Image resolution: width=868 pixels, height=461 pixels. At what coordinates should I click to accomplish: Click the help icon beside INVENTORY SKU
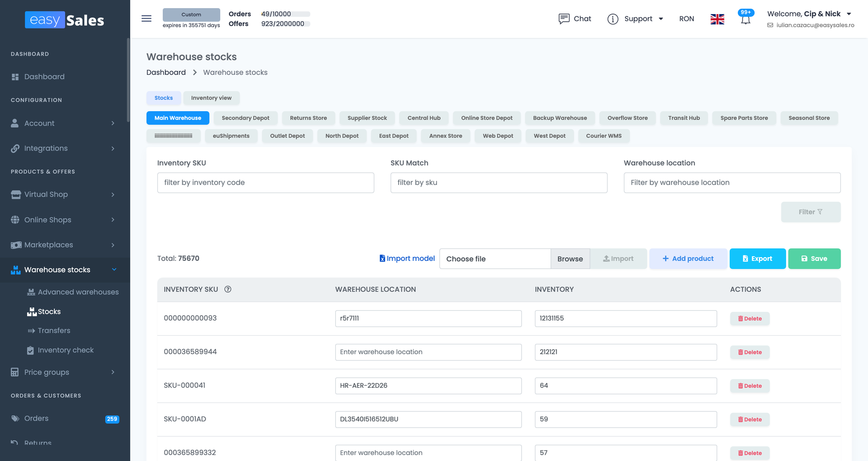pyautogui.click(x=228, y=290)
